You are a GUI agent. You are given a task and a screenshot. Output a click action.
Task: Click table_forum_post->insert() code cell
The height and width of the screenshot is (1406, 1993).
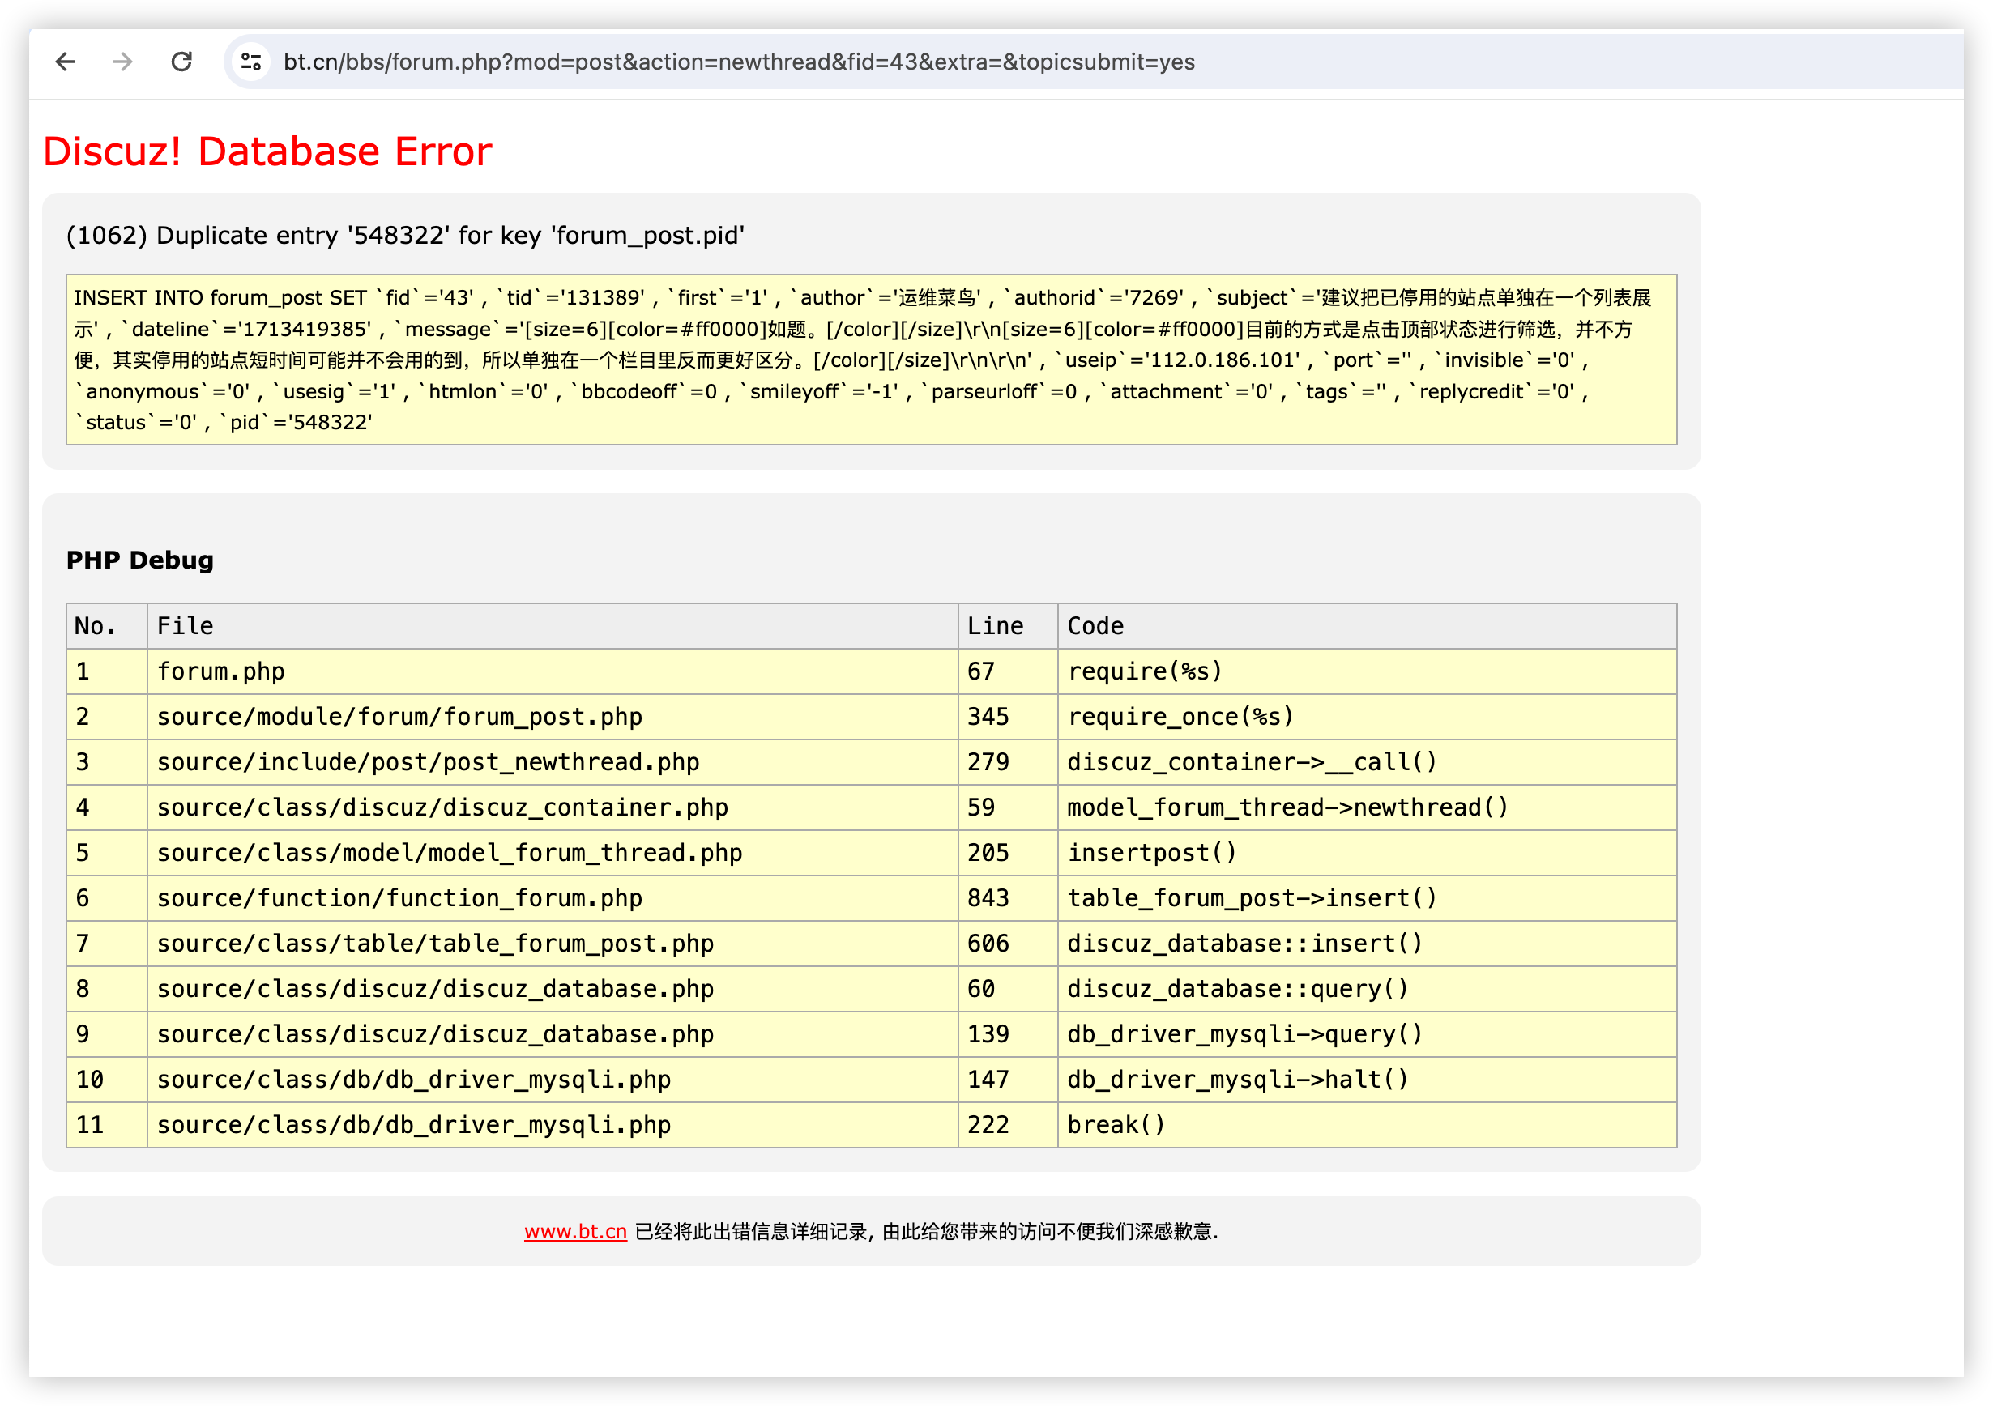1368,898
